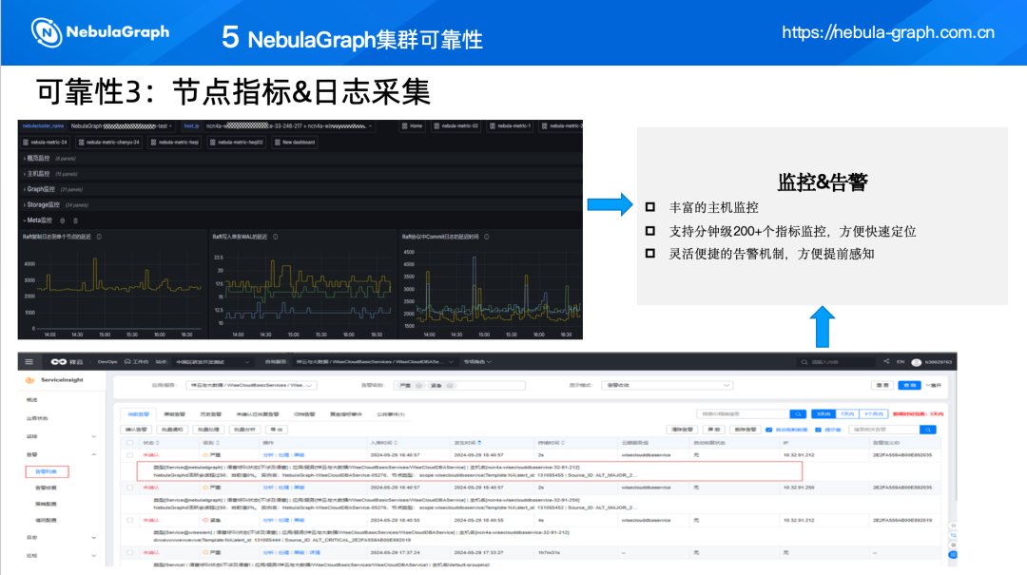Sort alarms using the 状态 column sort icon
The image size is (1027, 575).
point(158,443)
